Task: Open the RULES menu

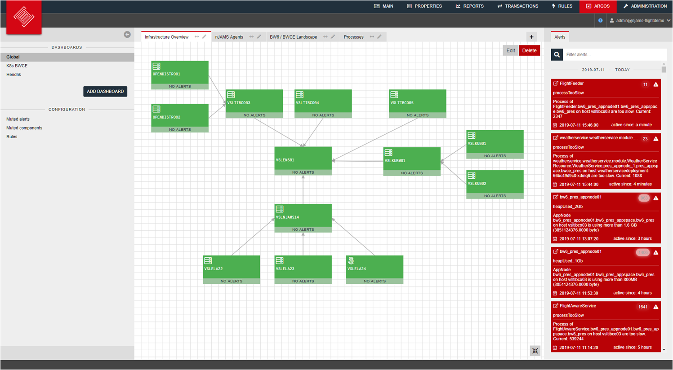Action: coord(562,6)
